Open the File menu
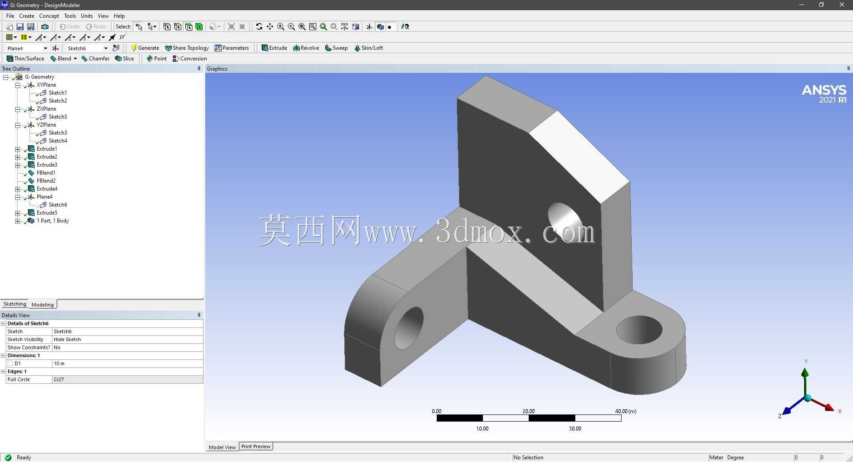This screenshot has width=853, height=462. pos(10,16)
